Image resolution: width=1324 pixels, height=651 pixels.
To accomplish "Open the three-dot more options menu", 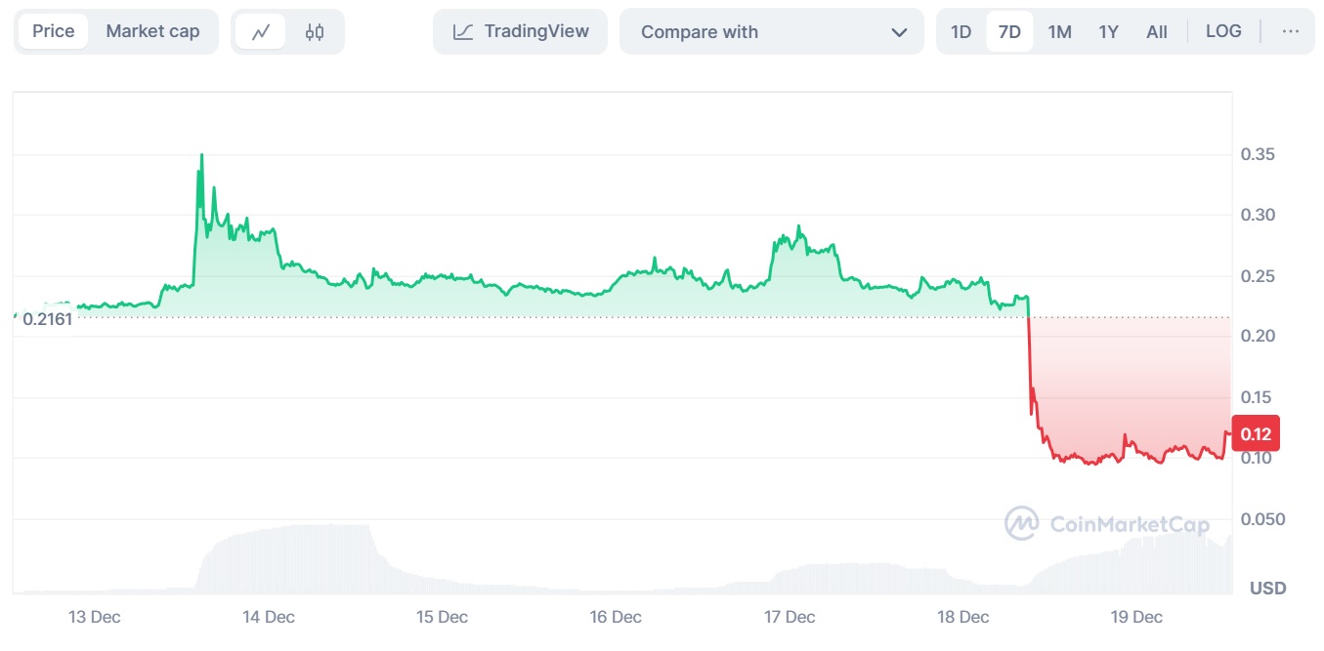I will 1290,31.
